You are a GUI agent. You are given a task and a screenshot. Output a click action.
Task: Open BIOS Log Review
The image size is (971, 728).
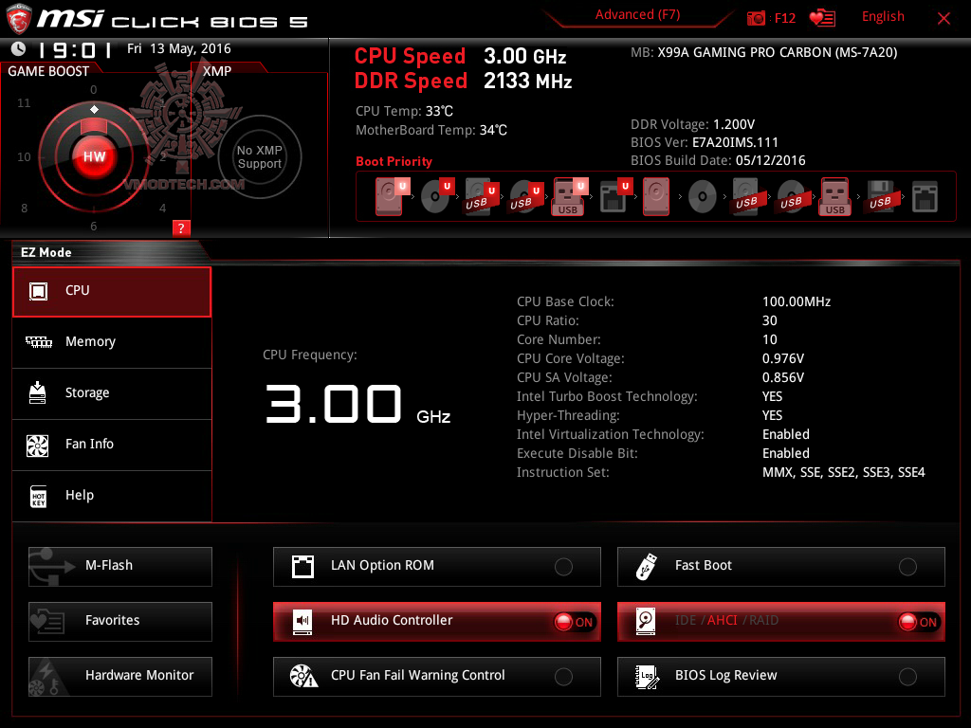pyautogui.click(x=781, y=676)
